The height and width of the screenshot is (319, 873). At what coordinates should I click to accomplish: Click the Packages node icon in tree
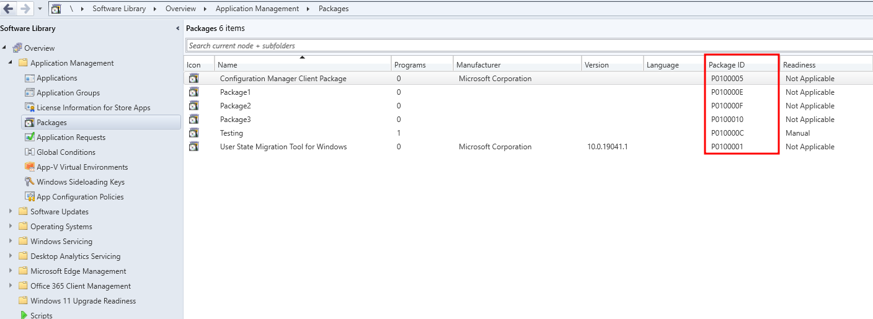coord(30,123)
